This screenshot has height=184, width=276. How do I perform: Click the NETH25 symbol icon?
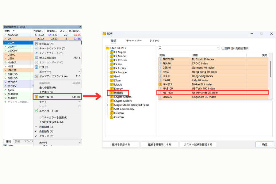point(160,92)
